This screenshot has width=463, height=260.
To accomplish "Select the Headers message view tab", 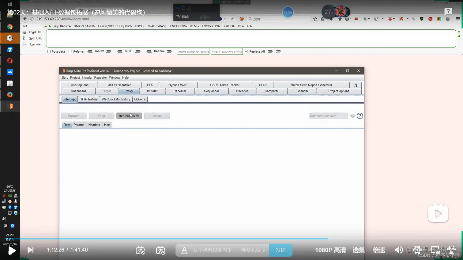I will tap(94, 125).
